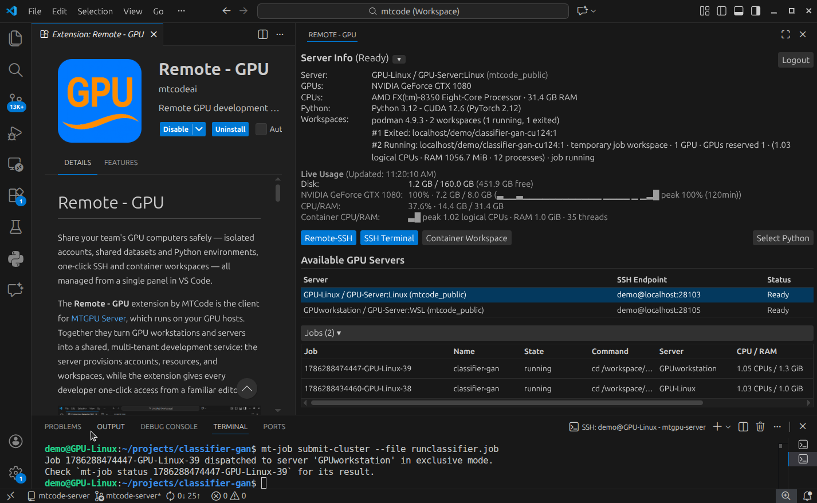Click the Container Workspace button
Image resolution: width=817 pixels, height=503 pixels.
466,238
